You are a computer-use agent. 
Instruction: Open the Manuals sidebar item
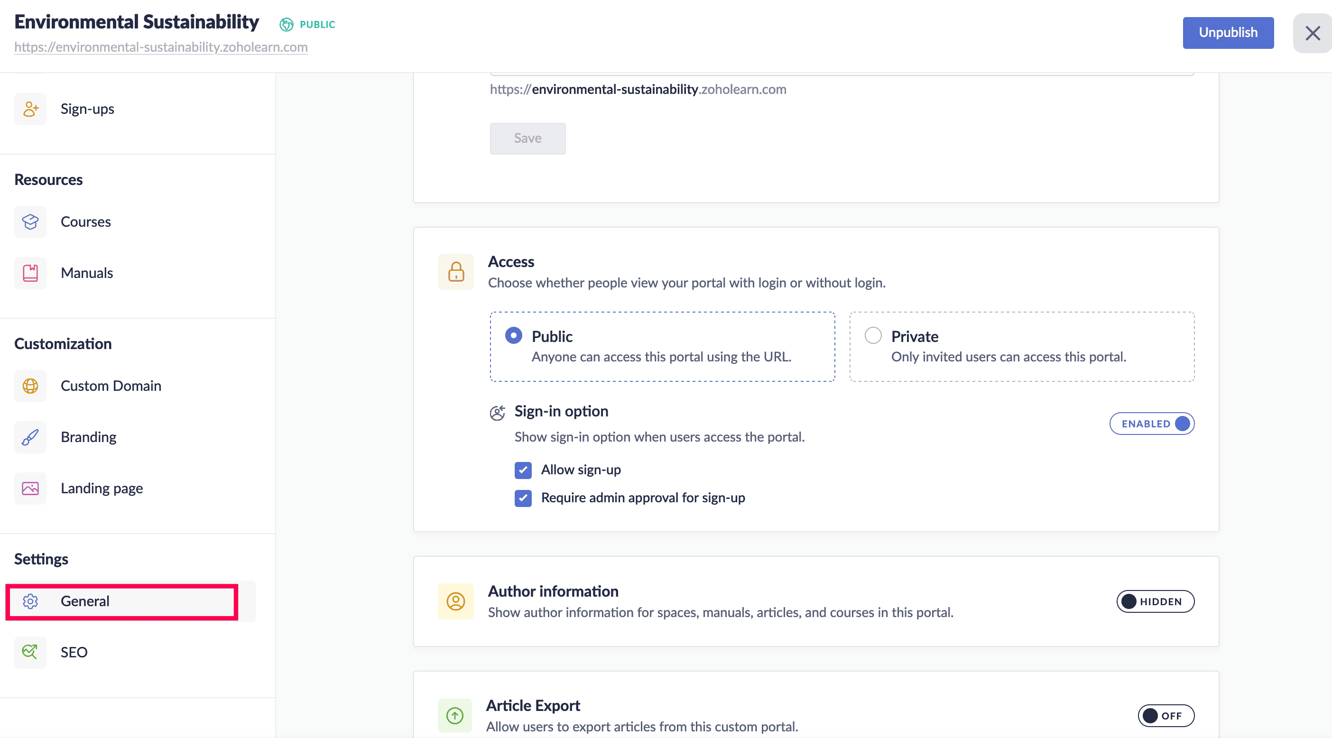coord(87,273)
